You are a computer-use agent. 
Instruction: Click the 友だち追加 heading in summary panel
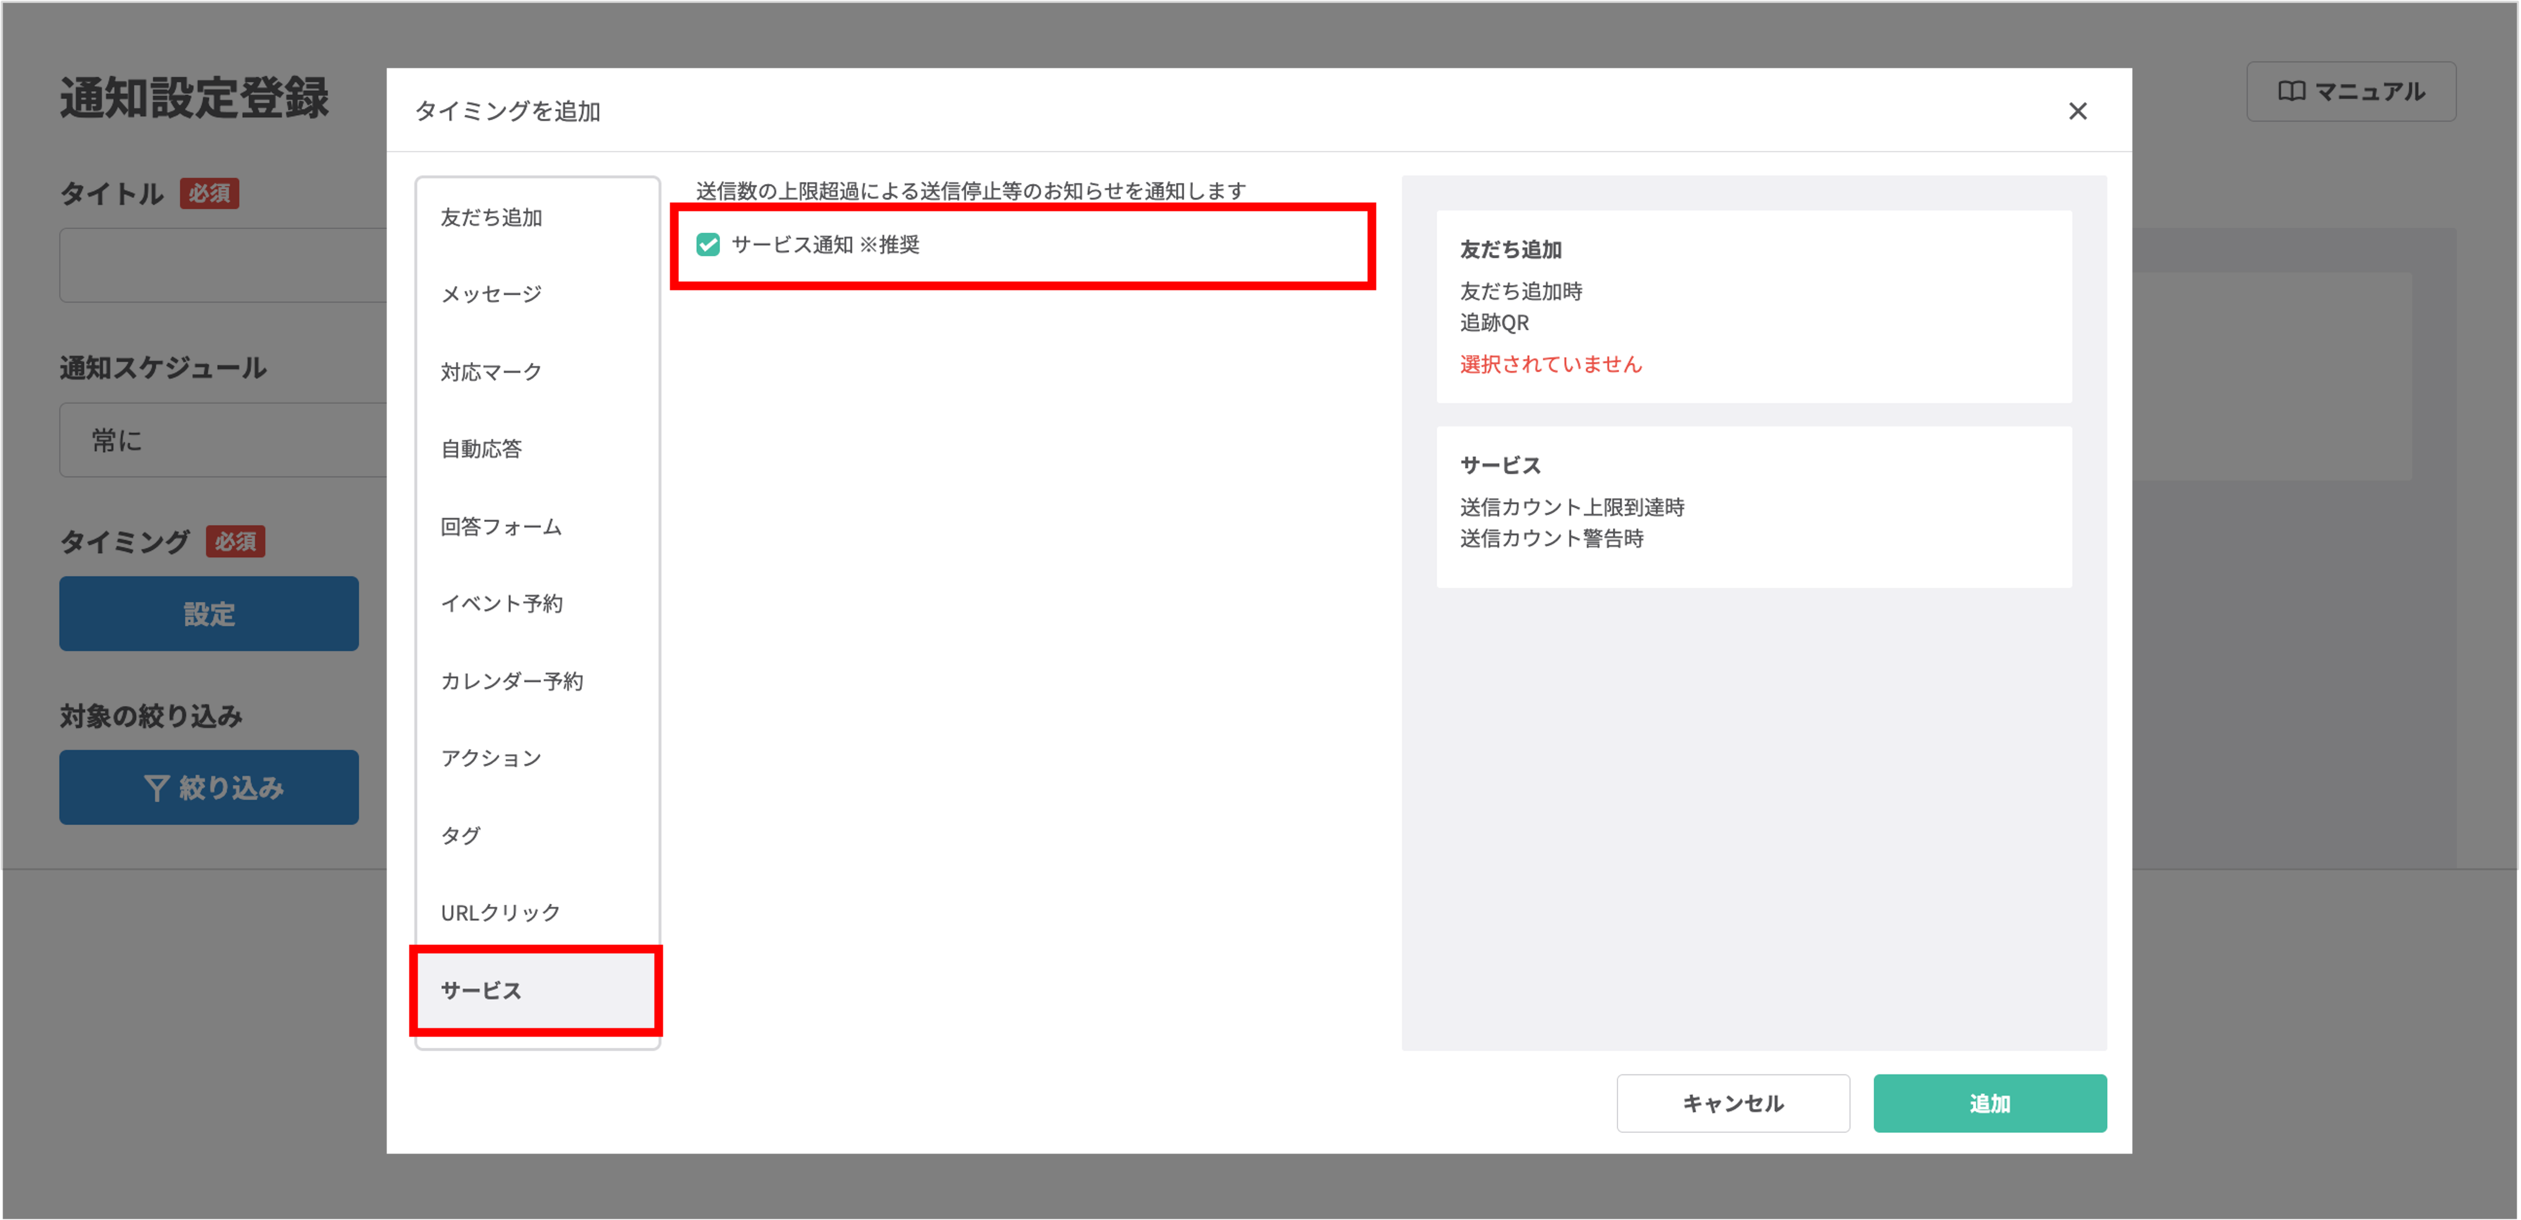1510,249
